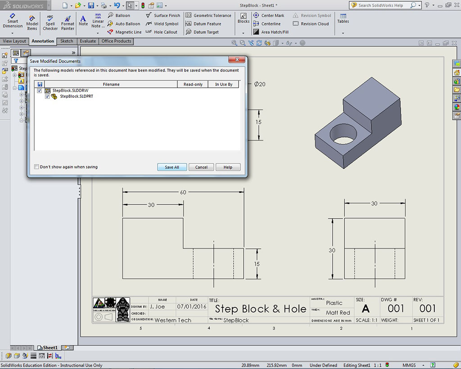Viewport: 461px width, 369px height.
Task: Open the Blocks dropdown arrow
Action: pyautogui.click(x=243, y=33)
